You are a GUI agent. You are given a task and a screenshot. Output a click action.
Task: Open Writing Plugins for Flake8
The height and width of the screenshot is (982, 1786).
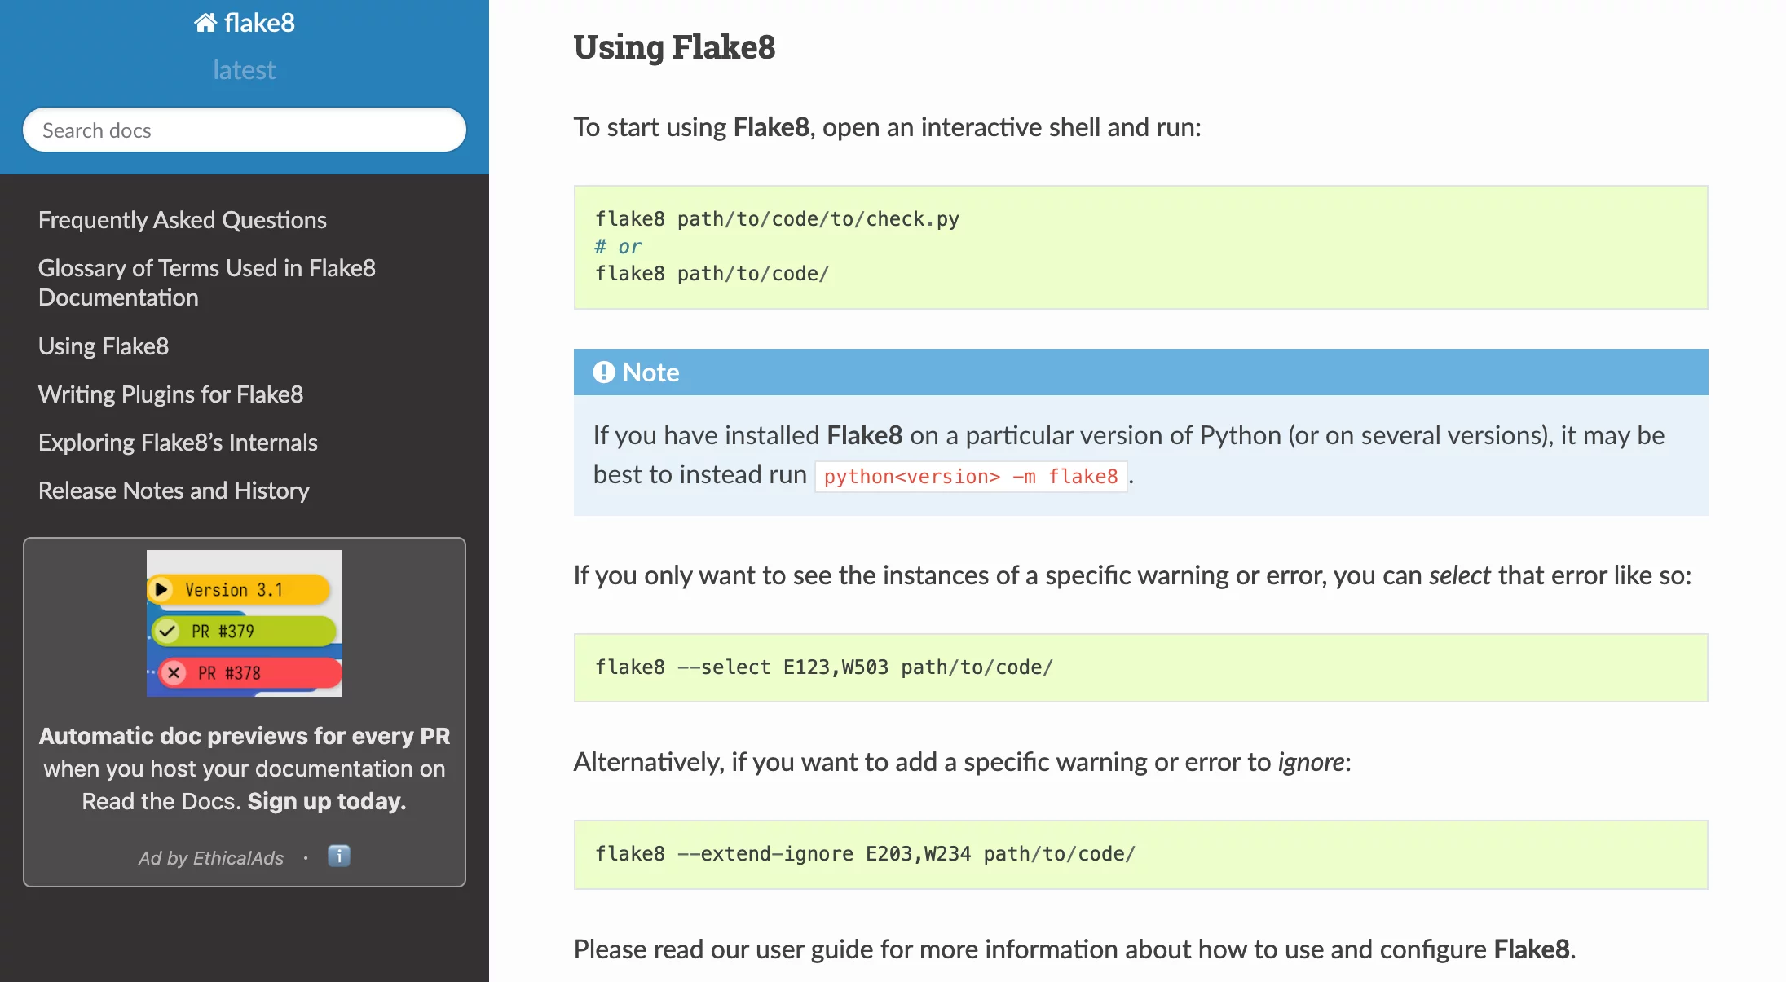[x=170, y=394]
